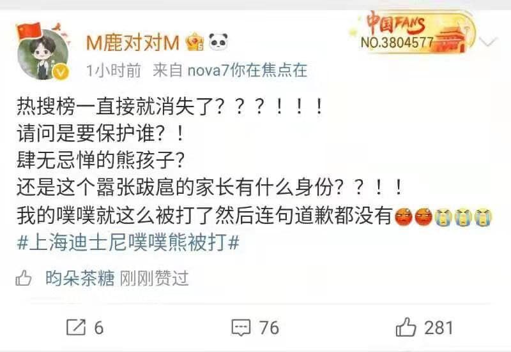Screen dimensions: 511x352
Task: Expand the post options chevron
Action: click(488, 42)
